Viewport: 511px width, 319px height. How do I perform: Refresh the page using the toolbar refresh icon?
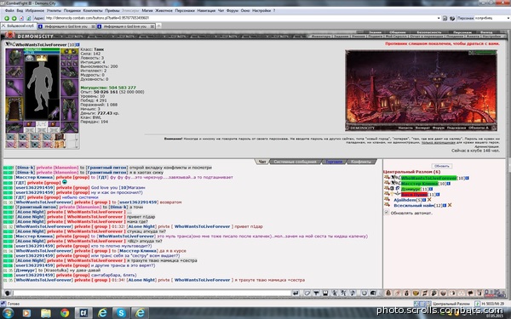pyautogui.click(x=28, y=18)
